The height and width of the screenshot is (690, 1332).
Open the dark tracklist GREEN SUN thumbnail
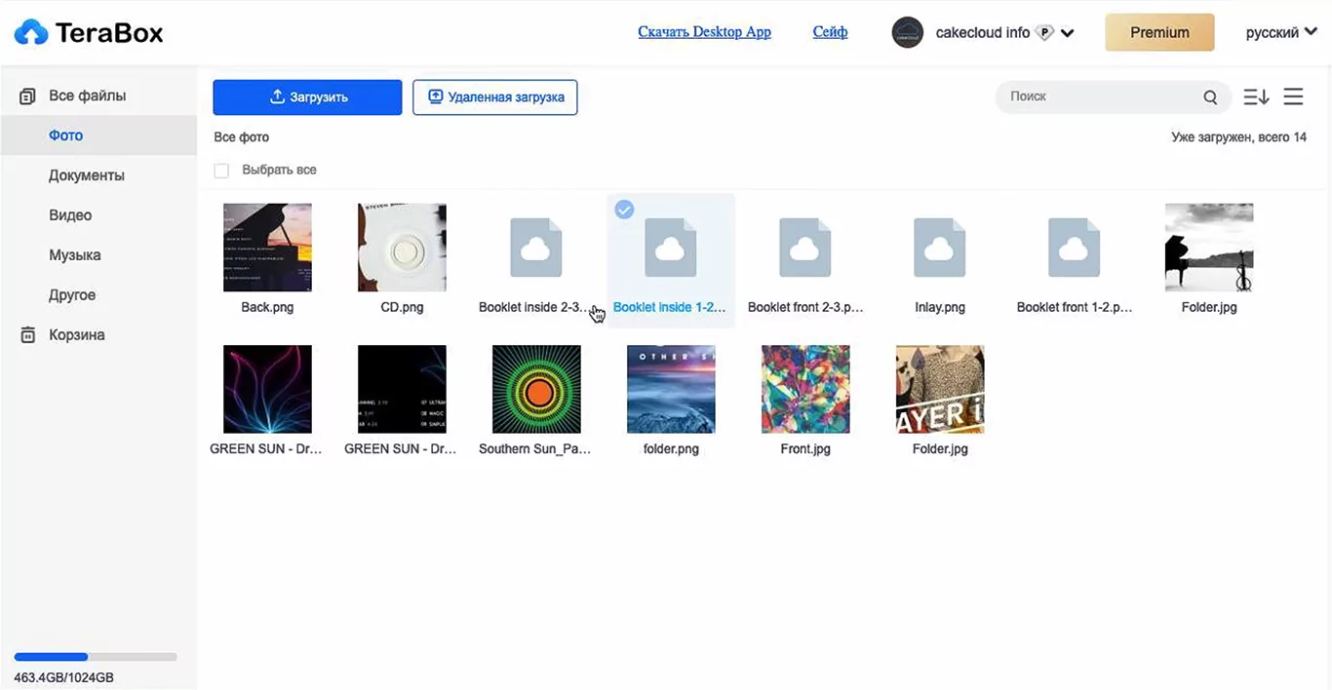click(x=402, y=389)
